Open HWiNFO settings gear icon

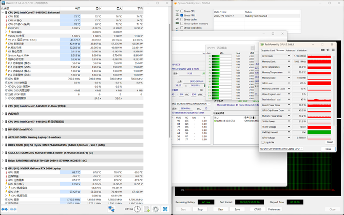[x=156, y=209]
